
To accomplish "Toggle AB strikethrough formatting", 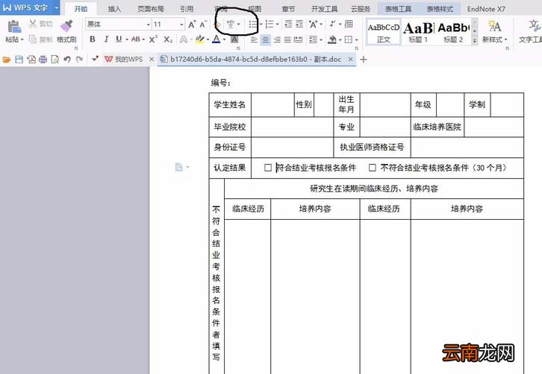I will [136, 39].
